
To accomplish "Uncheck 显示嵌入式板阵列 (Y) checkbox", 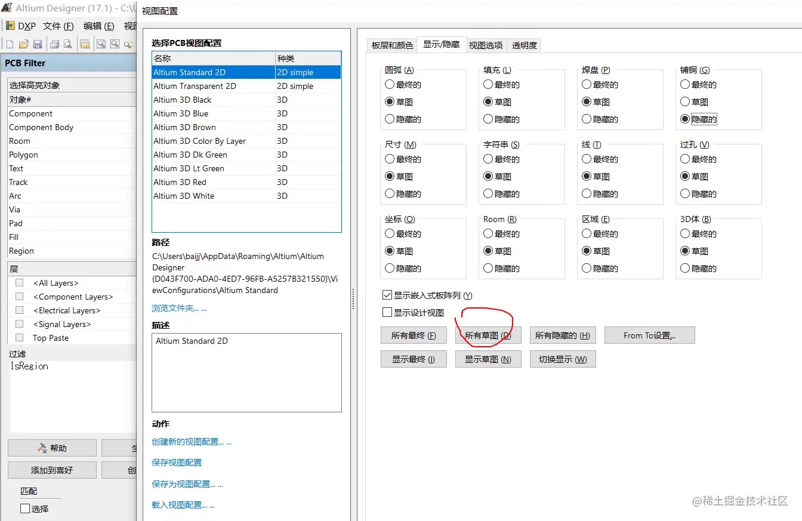I will coord(387,295).
